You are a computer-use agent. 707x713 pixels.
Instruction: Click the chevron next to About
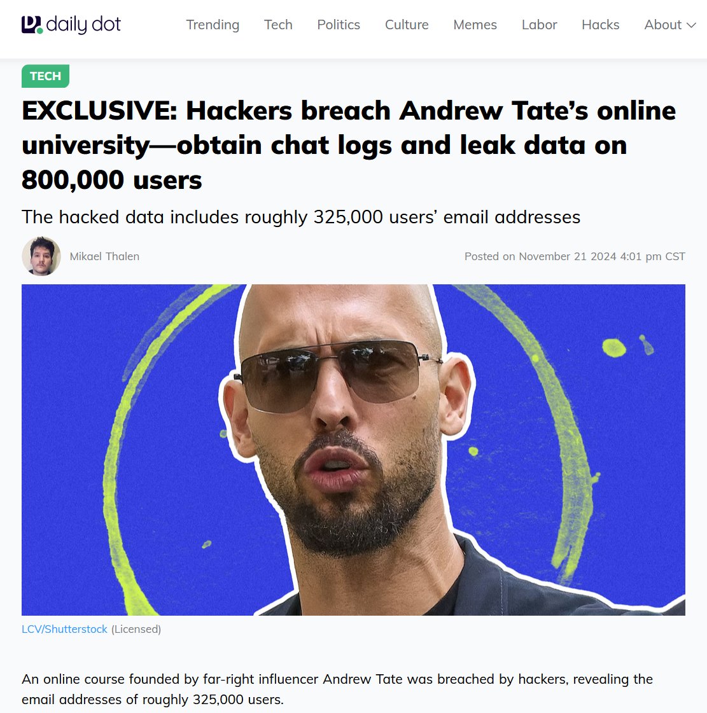click(x=691, y=25)
